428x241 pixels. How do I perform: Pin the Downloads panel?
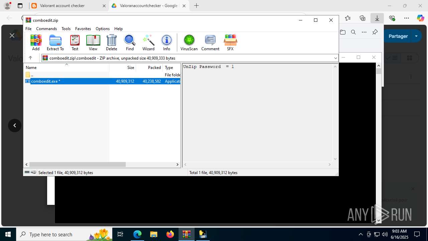(375, 32)
